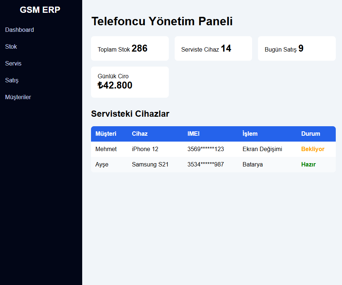Open the Servis sidebar menu item
342x285 pixels.
[13, 64]
